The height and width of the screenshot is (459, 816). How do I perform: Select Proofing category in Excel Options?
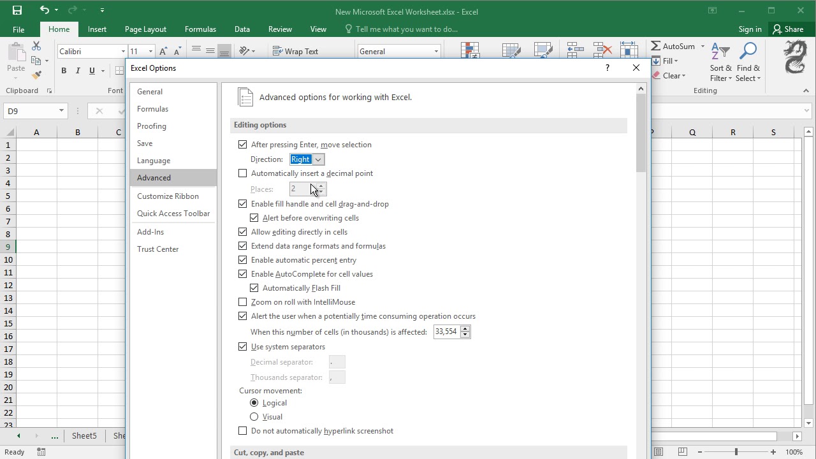click(x=173, y=126)
